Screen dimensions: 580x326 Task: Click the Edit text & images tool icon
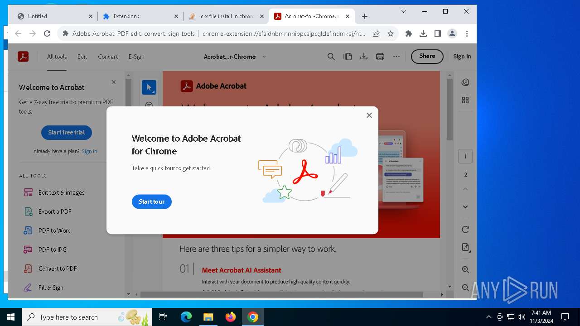pos(29,192)
